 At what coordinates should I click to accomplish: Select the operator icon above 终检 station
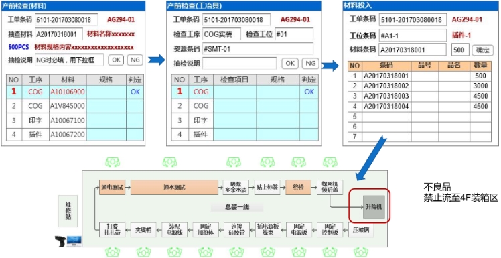(x=298, y=162)
